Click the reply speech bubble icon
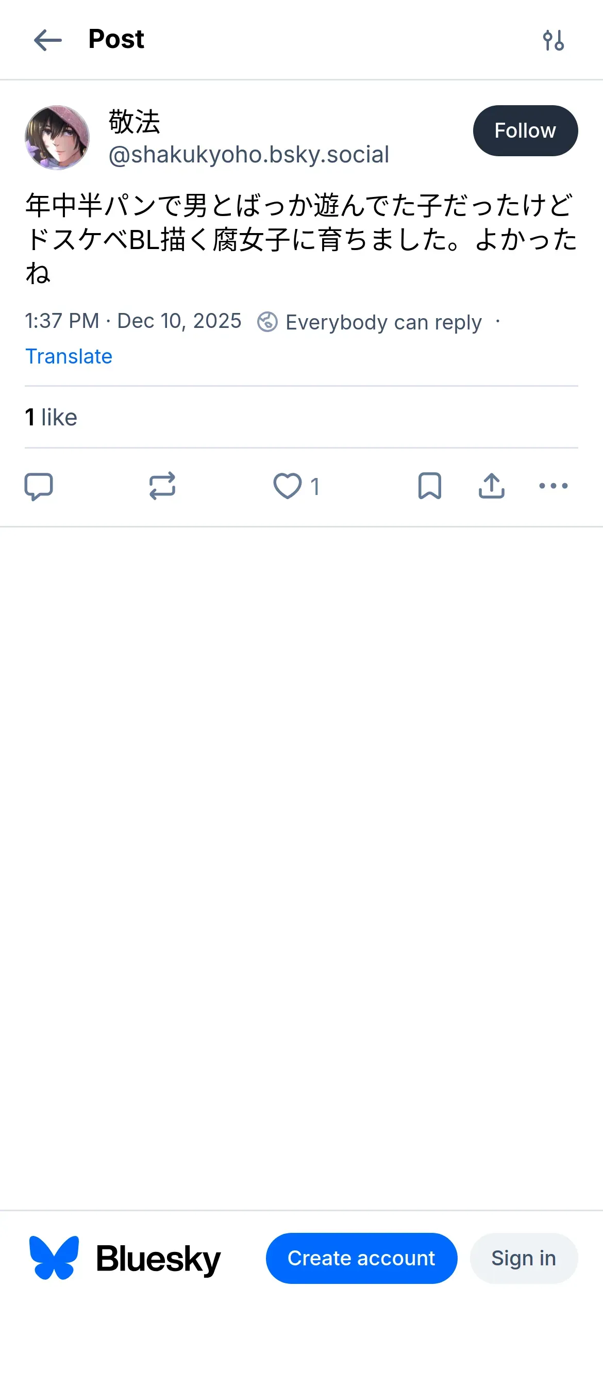Viewport: 603px width, 1386px height. (39, 486)
